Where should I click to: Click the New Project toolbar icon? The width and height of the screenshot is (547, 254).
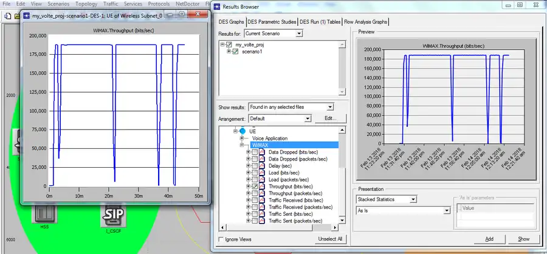coord(7,16)
